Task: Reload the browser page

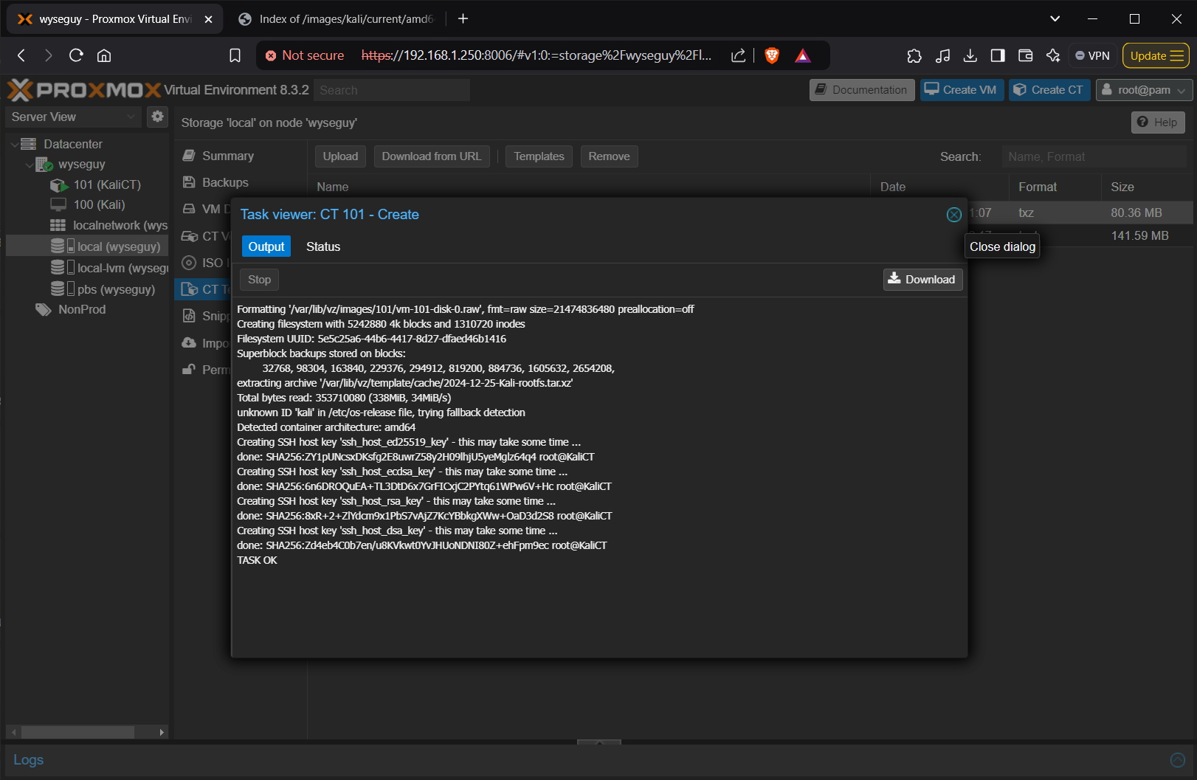Action: tap(76, 55)
